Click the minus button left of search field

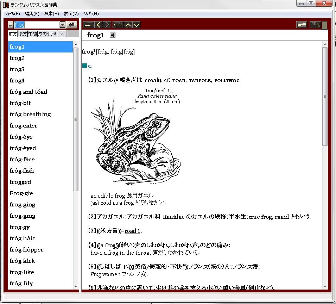(11, 25)
